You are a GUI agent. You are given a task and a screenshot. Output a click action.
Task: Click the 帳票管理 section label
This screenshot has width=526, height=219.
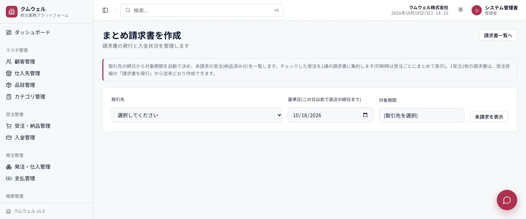click(15, 196)
